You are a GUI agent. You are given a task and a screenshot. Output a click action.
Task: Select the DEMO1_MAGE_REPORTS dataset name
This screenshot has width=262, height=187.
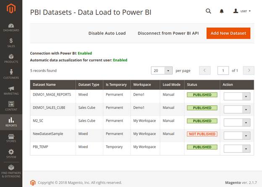[52, 94]
